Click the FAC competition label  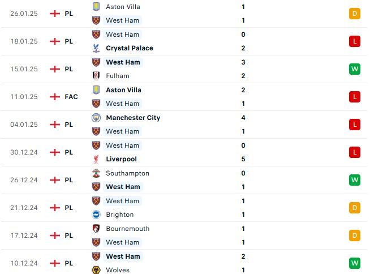point(71,97)
